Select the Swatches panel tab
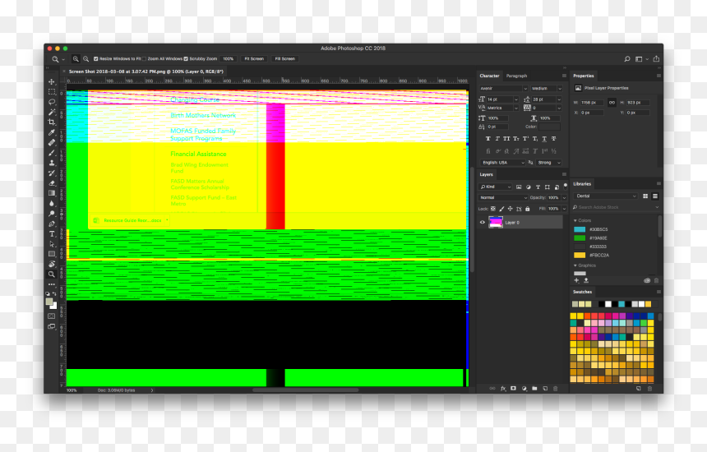This screenshot has height=452, width=707. coord(582,292)
